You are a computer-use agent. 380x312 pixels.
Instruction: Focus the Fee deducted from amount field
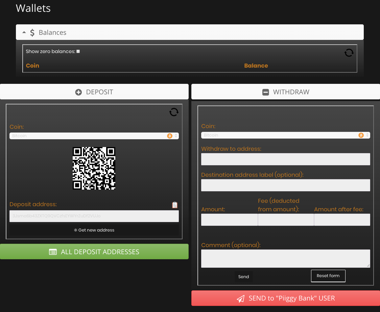point(286,220)
